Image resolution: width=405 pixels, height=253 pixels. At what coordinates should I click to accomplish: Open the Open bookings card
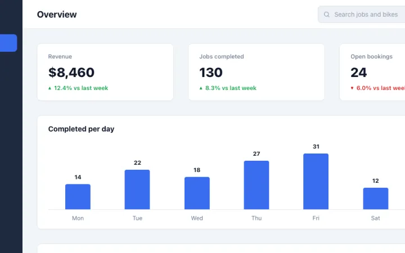click(x=372, y=72)
